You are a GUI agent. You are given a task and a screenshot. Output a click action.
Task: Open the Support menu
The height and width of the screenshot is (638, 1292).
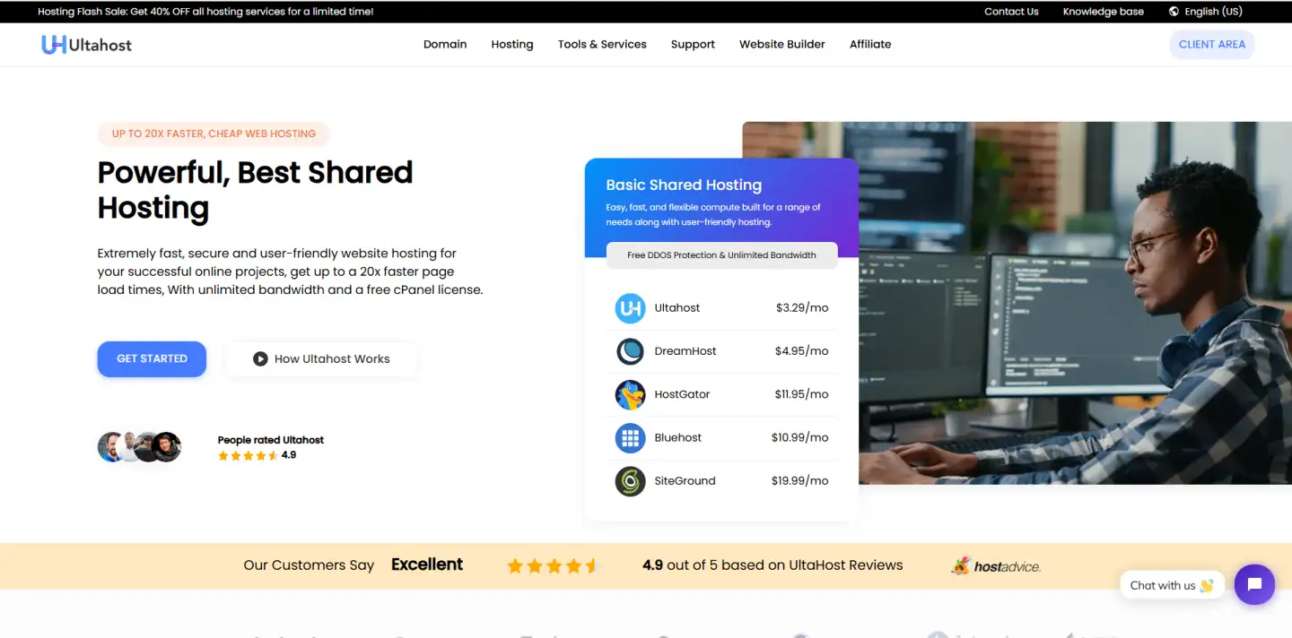point(693,44)
